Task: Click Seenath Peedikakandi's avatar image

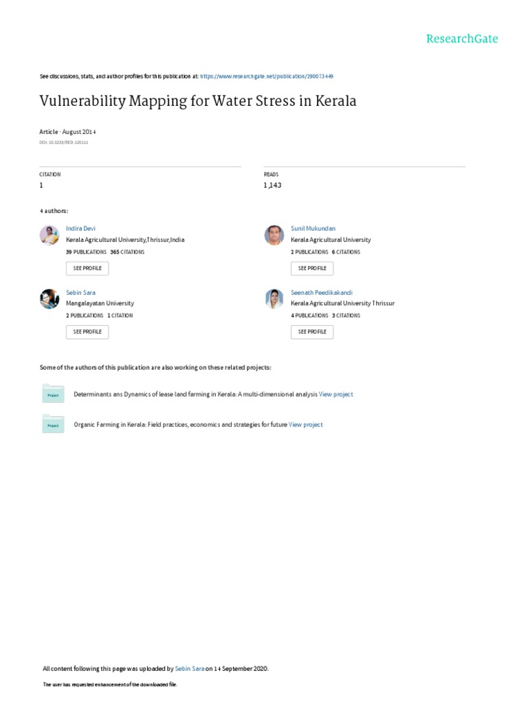Action: pos(274,299)
